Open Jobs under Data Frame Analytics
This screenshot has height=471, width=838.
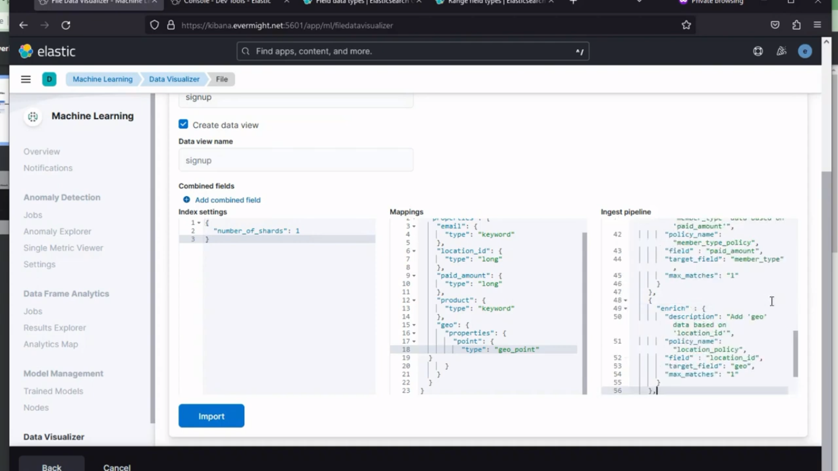tap(33, 311)
